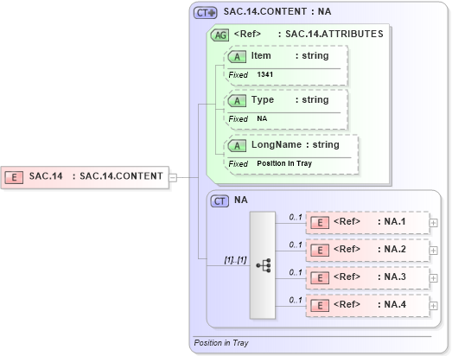Select the fixed value 1341
This screenshot has width=452, height=356.
pyautogui.click(x=265, y=74)
